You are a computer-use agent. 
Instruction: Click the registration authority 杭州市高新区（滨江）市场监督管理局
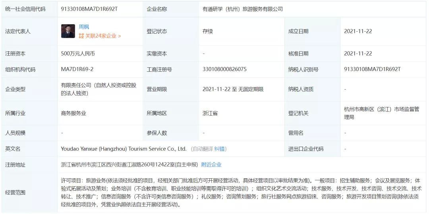tap(382, 113)
